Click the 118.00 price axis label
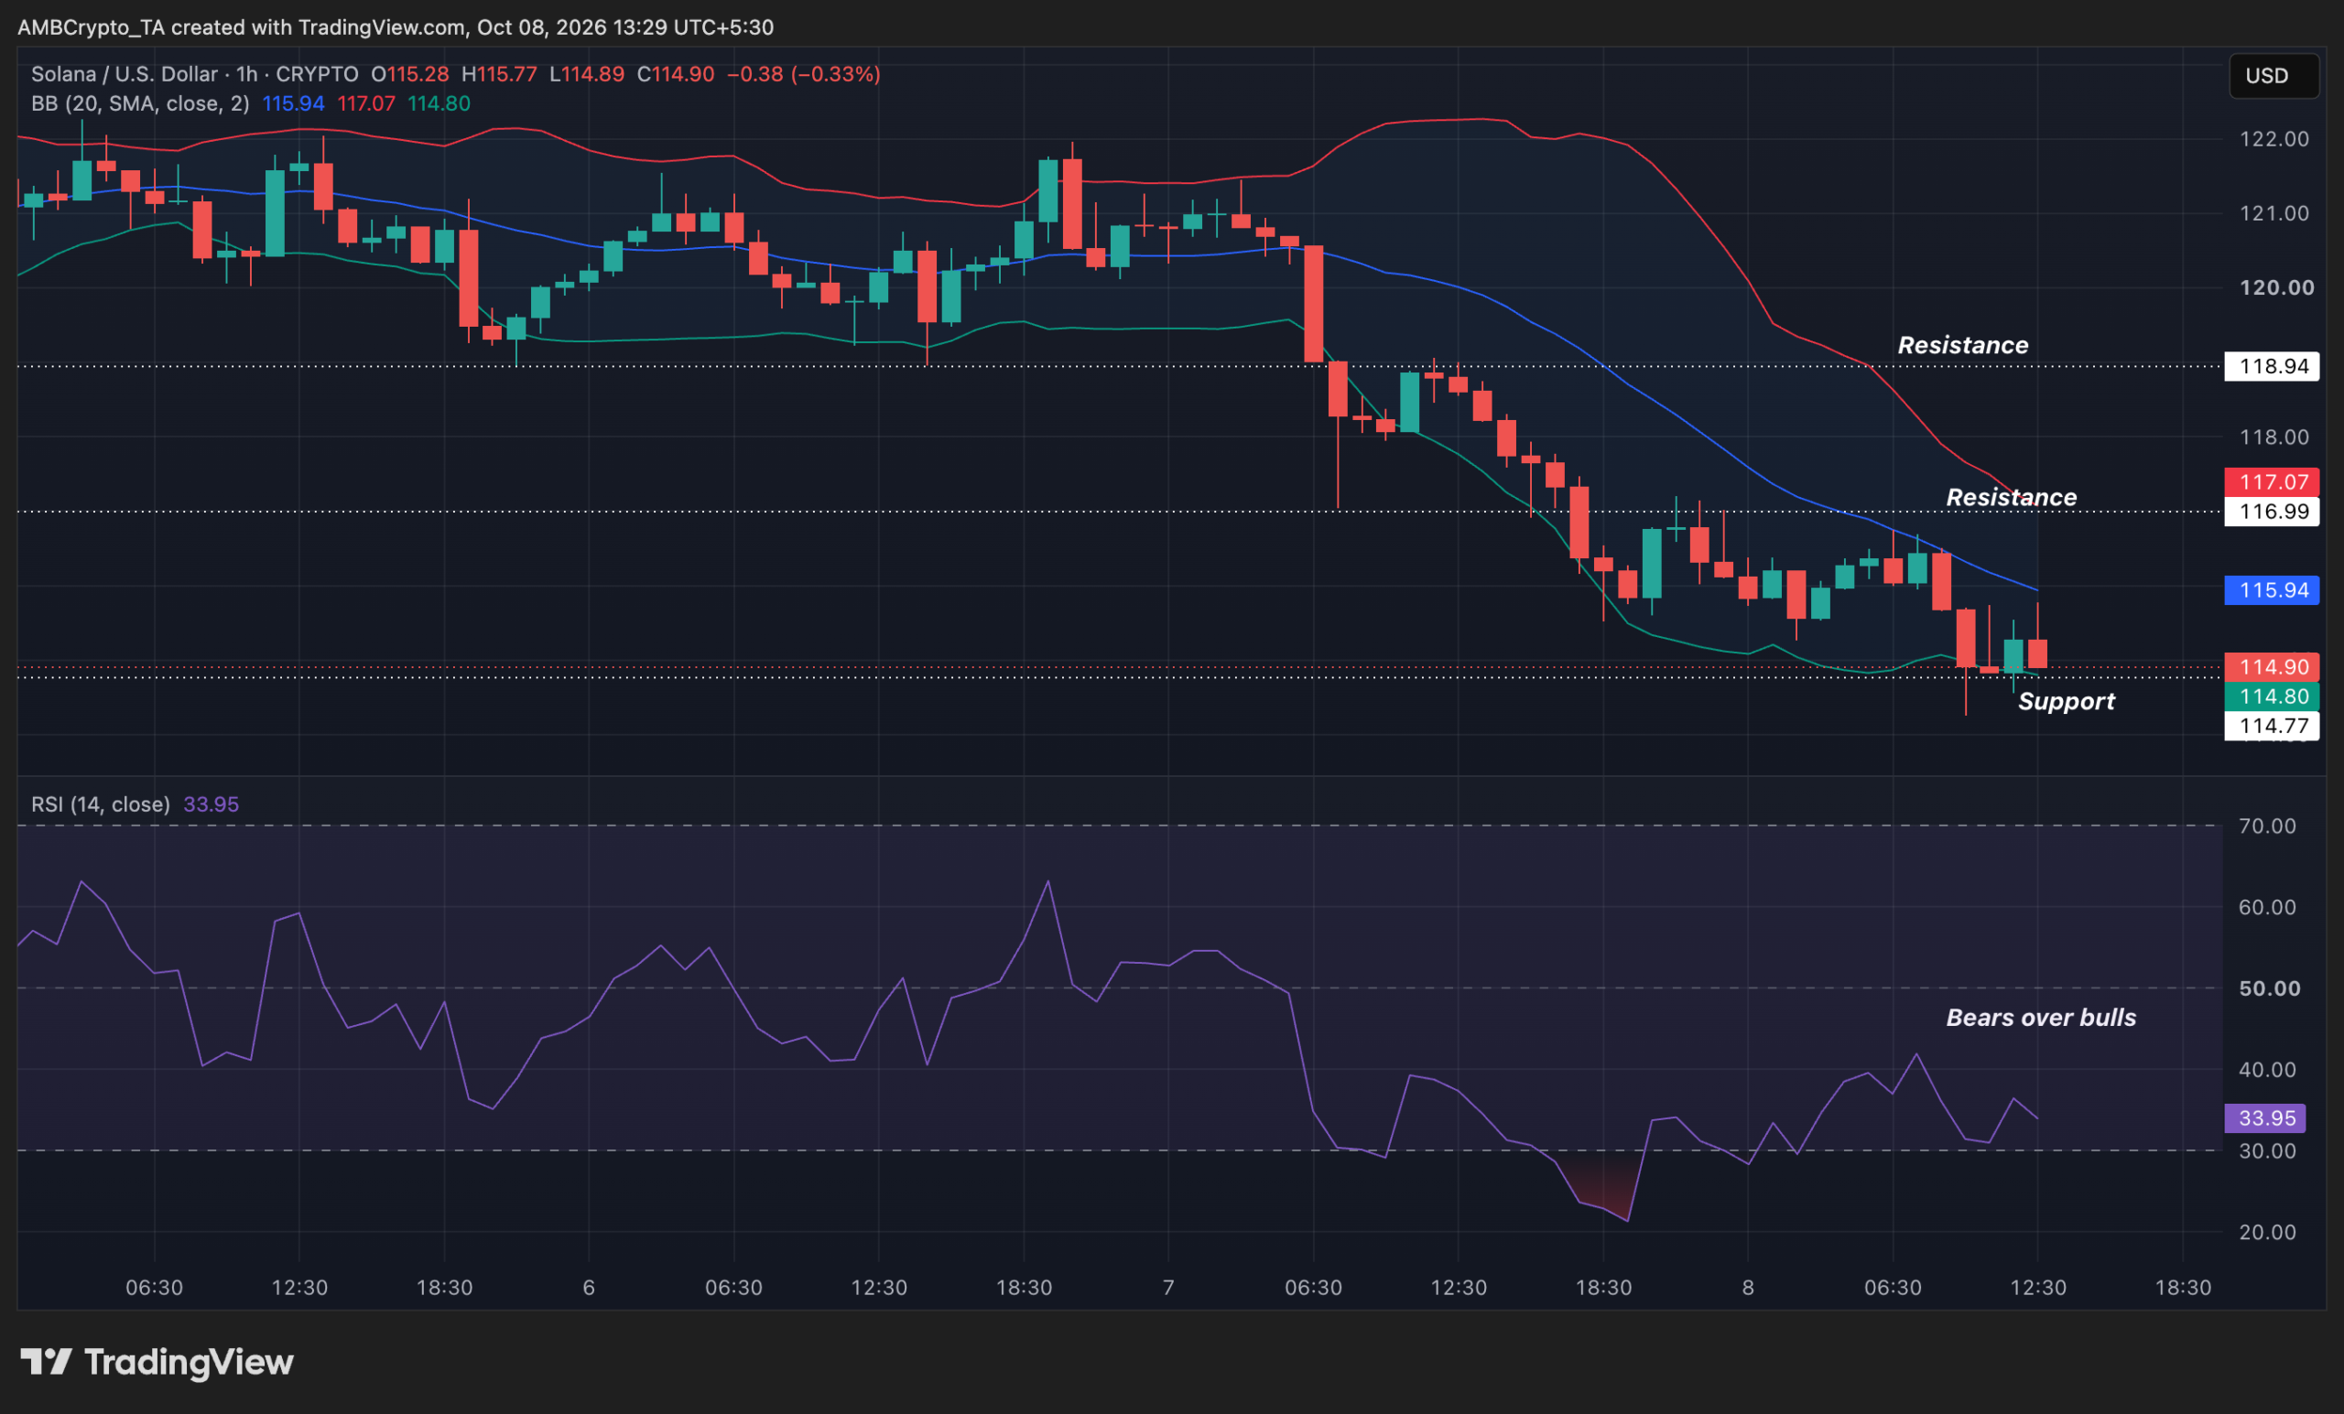This screenshot has height=1414, width=2344. pos(2273,437)
